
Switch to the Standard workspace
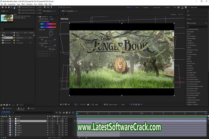146,8
